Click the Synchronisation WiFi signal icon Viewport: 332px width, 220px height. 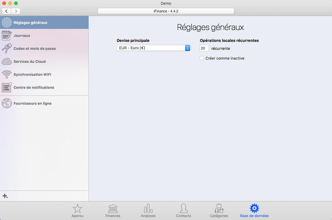pos(7,74)
